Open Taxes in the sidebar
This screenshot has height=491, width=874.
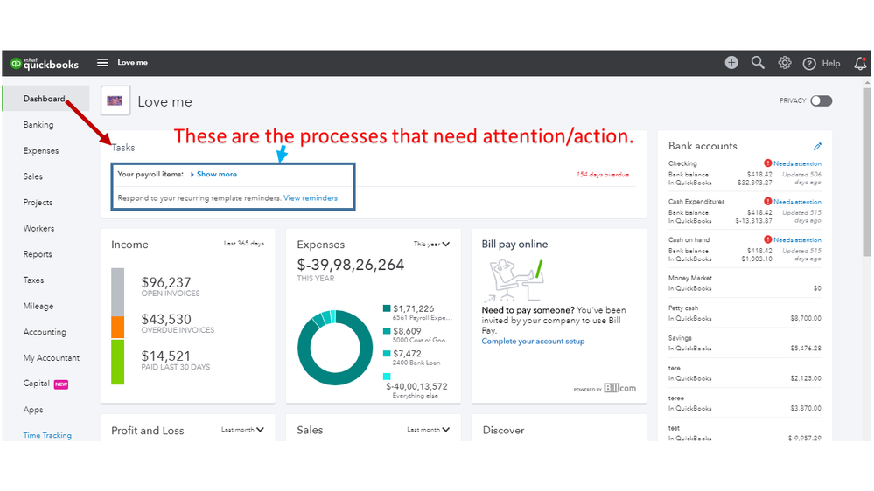point(33,280)
